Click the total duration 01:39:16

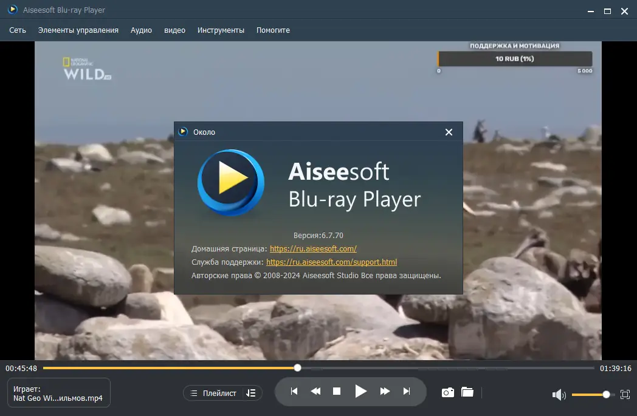616,369
